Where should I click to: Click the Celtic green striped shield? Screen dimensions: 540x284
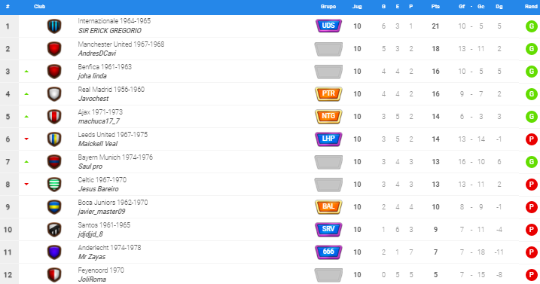[x=54, y=185]
